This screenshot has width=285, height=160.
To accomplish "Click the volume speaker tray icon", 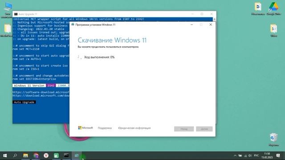I will pyautogui.click(x=250, y=156).
